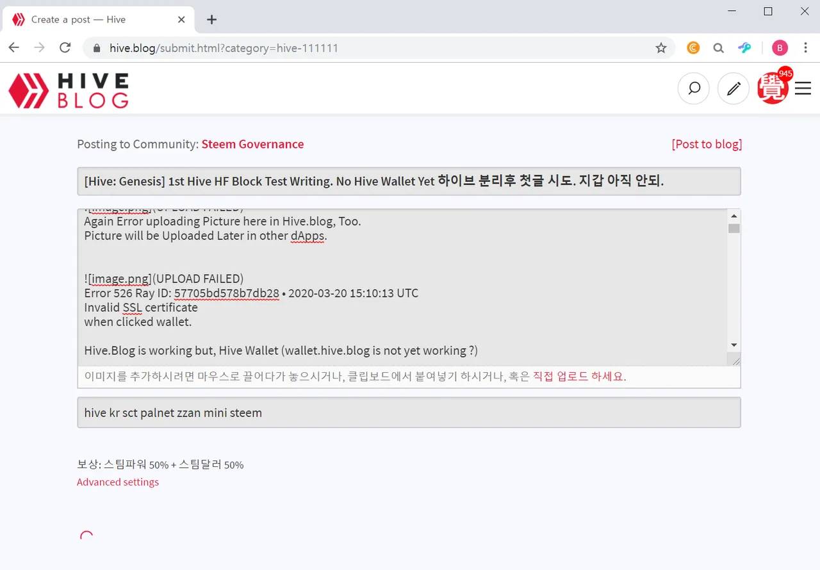Expand Advanced settings link
The image size is (820, 570).
pos(118,482)
